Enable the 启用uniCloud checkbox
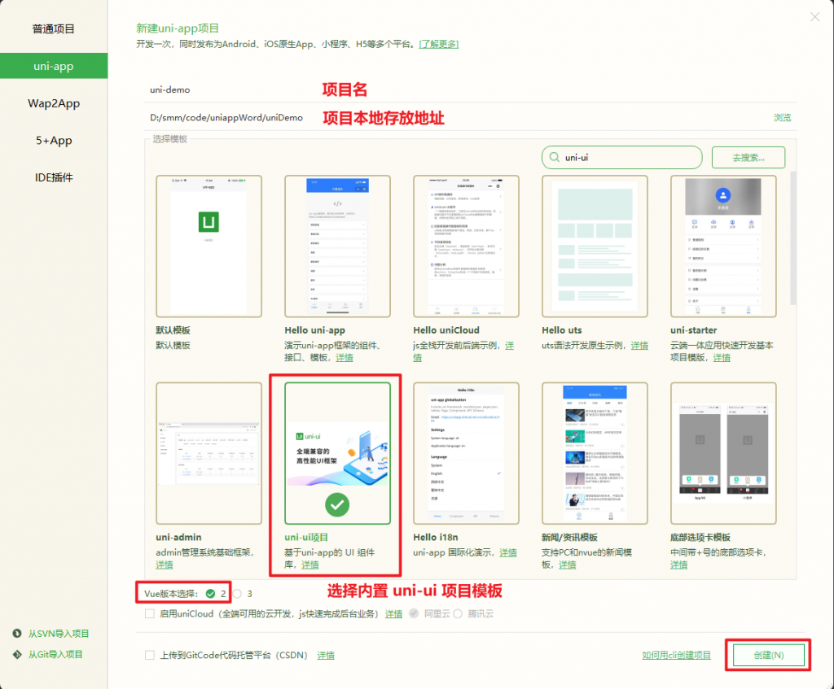834x689 pixels. 150,613
